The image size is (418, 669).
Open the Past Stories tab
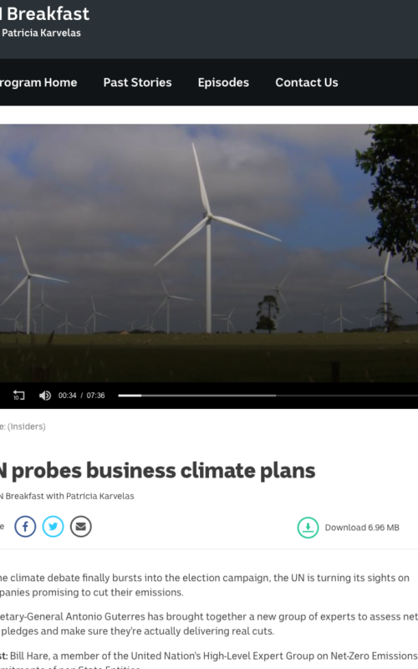coord(137,82)
